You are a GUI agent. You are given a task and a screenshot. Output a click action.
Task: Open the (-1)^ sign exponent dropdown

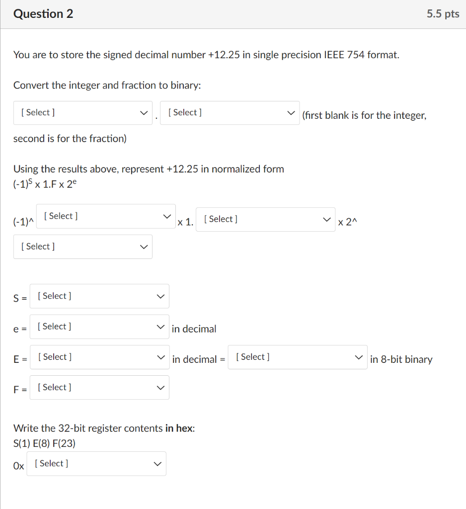[105, 216]
